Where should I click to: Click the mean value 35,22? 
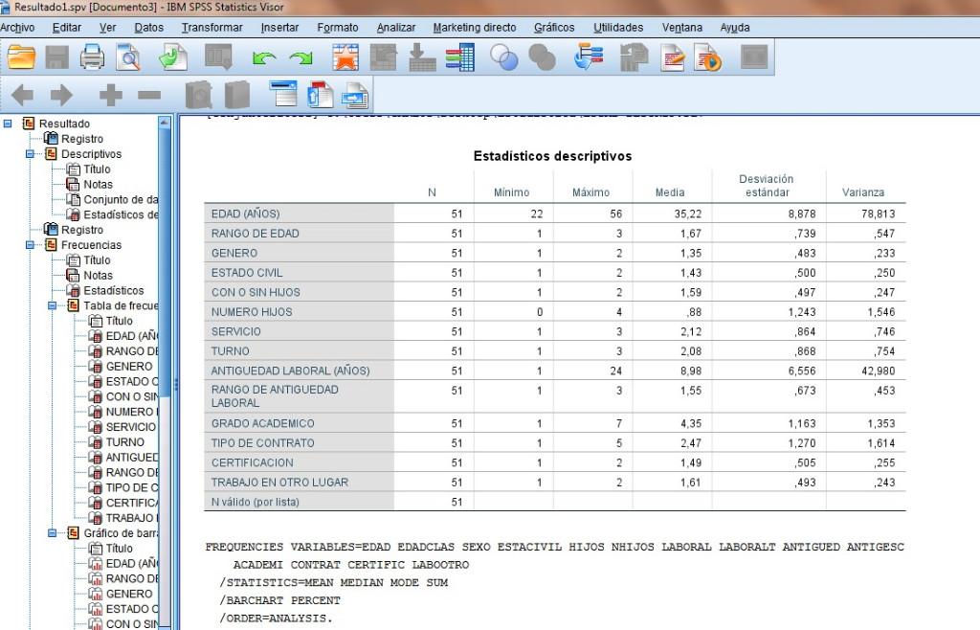pos(687,214)
